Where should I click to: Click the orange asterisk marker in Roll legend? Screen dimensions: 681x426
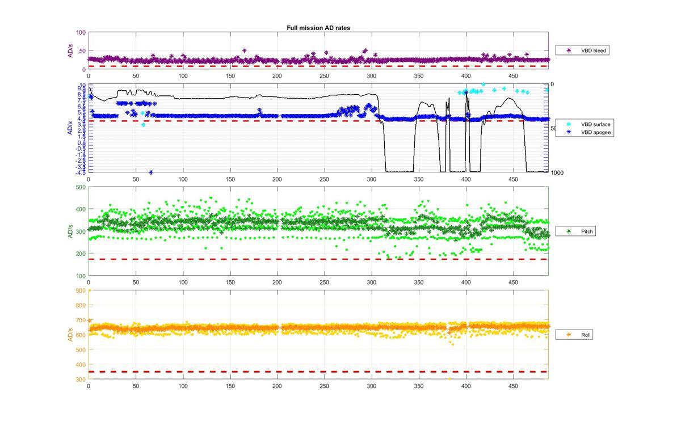[x=569, y=335]
